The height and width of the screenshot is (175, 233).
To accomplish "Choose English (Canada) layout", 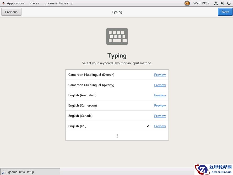I will tap(117, 116).
